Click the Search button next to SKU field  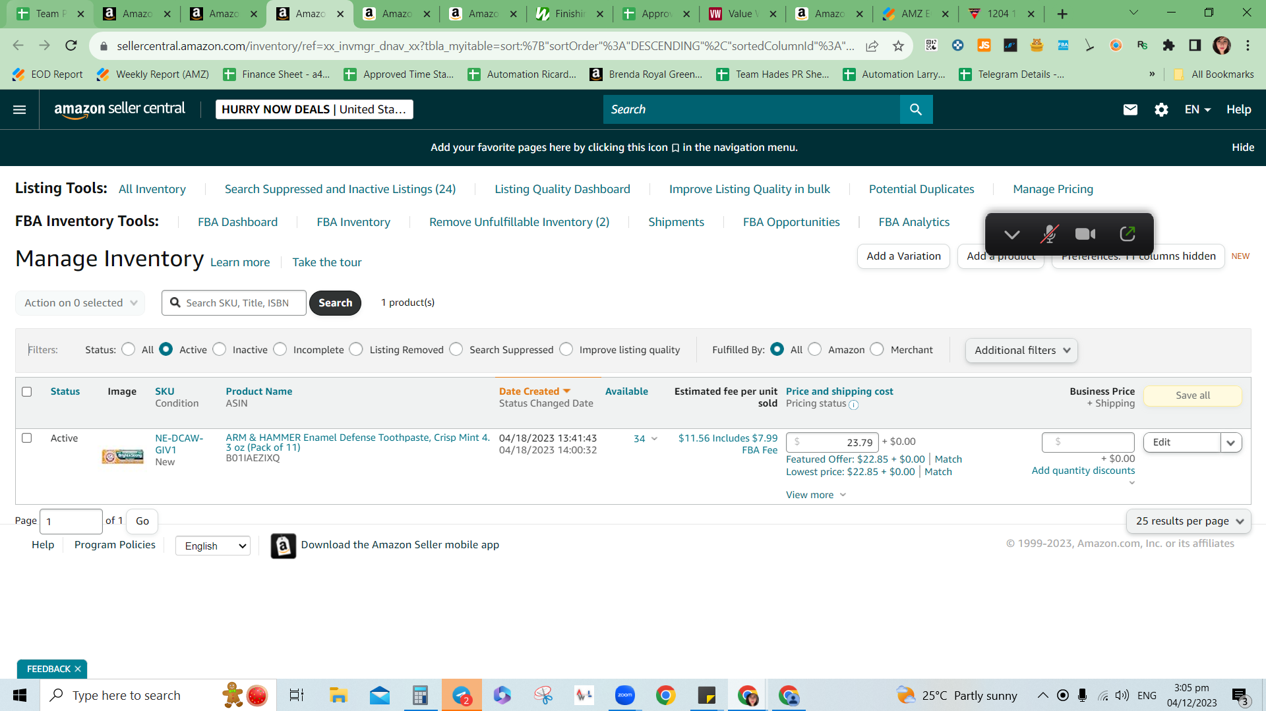pos(335,303)
